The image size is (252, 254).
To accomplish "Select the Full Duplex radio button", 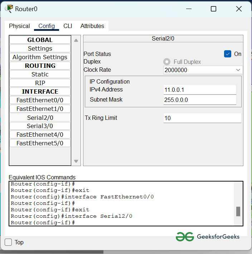I will [167, 62].
